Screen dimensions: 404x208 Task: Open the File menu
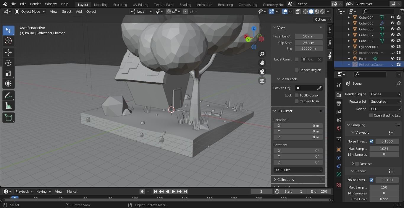point(13,4)
